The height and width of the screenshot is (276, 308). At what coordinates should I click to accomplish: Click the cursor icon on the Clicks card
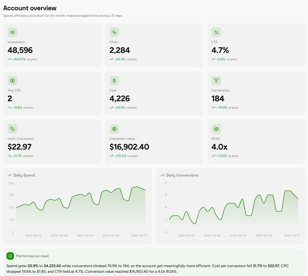[x=114, y=32]
